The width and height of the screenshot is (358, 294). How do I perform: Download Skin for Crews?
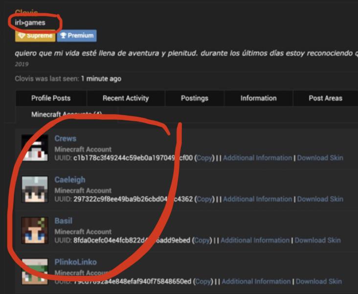coord(320,158)
